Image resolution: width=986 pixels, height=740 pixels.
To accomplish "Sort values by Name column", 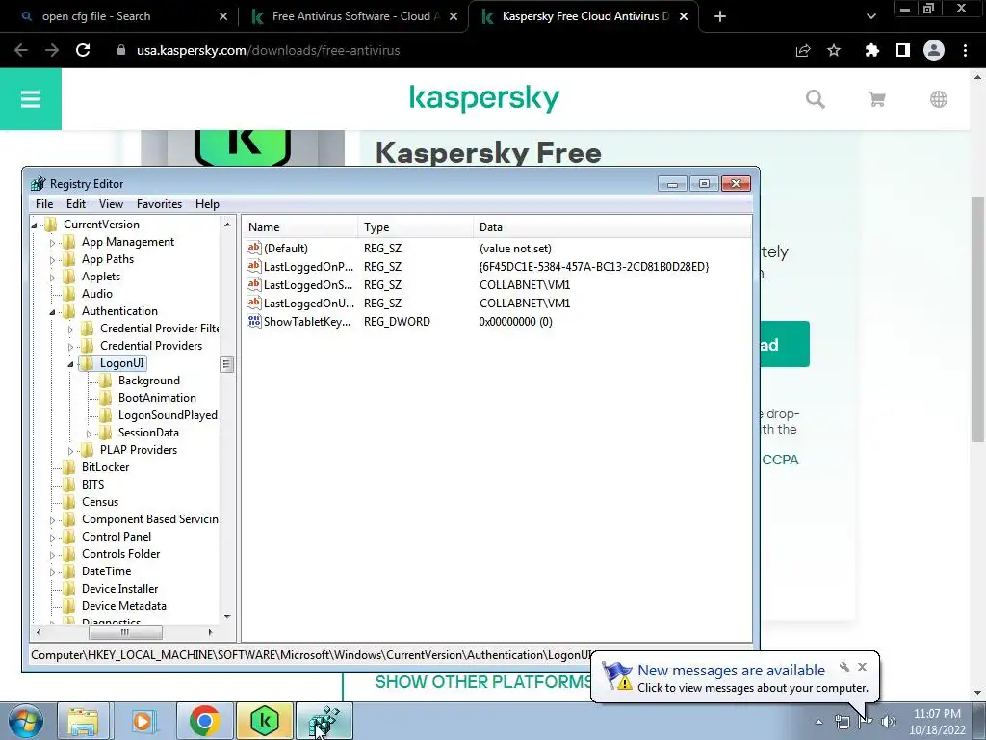I will (x=300, y=227).
